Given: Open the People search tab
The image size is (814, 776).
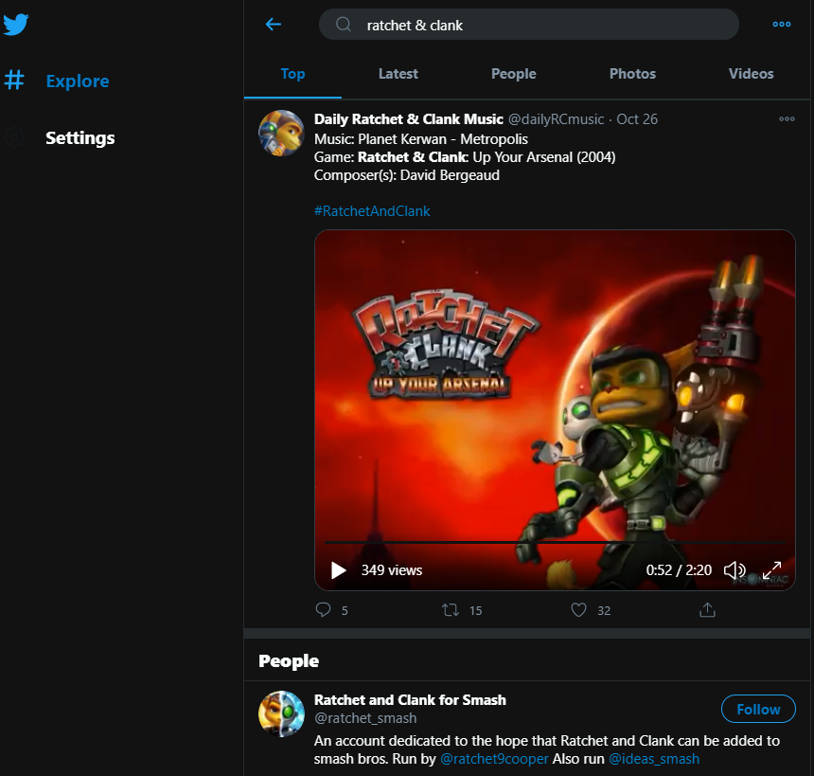Looking at the screenshot, I should [514, 74].
